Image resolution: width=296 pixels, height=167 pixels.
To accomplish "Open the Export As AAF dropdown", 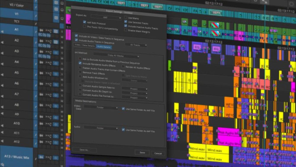I will click(106, 18).
